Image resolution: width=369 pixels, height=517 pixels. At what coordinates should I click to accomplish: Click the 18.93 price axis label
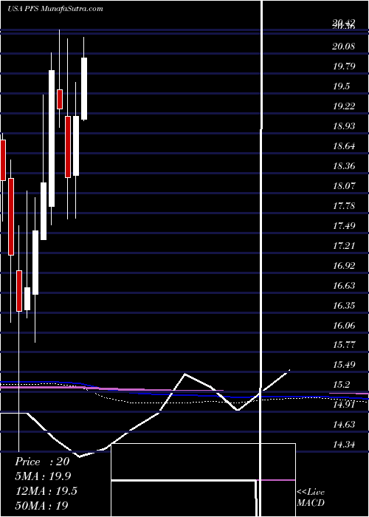point(344,126)
